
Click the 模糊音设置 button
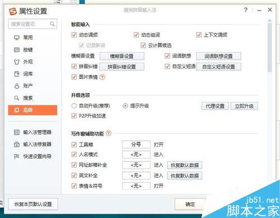[122, 56]
